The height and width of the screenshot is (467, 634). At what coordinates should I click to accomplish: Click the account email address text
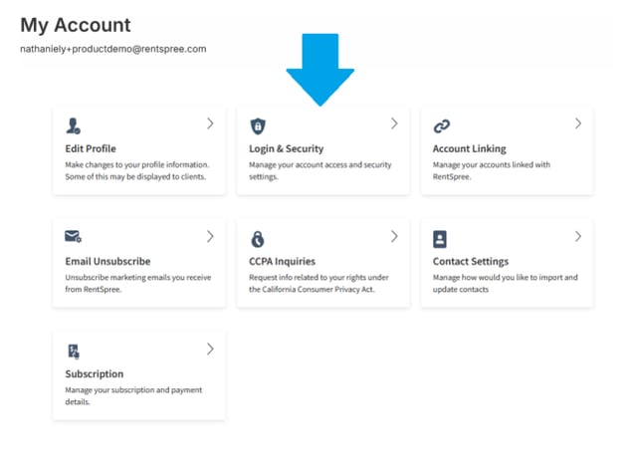pos(113,49)
